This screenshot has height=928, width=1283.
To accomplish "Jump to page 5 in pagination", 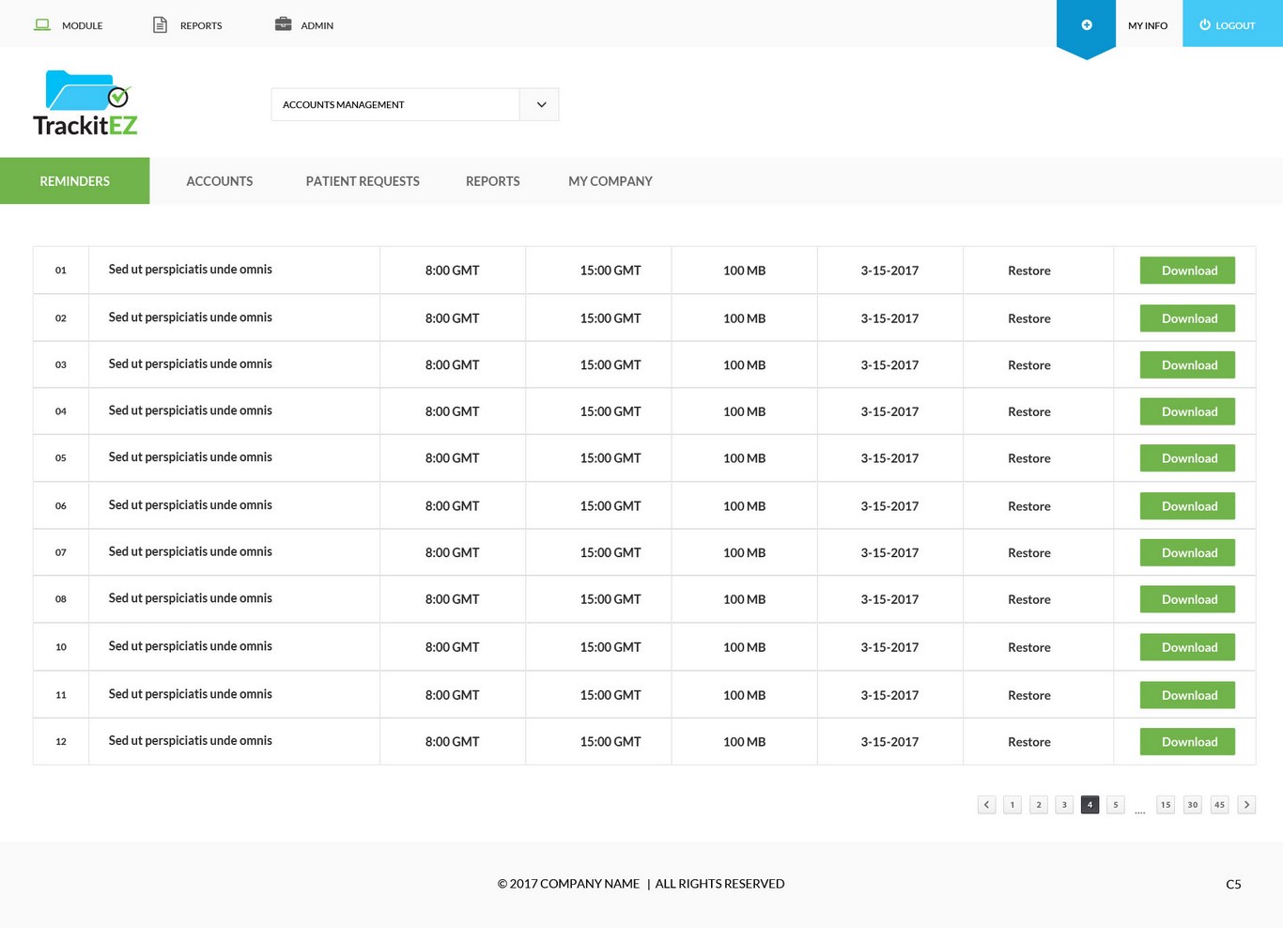I will click(x=1116, y=805).
